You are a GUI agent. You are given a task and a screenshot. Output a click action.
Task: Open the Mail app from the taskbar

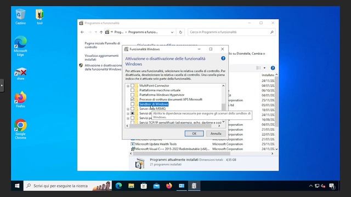tap(156, 186)
